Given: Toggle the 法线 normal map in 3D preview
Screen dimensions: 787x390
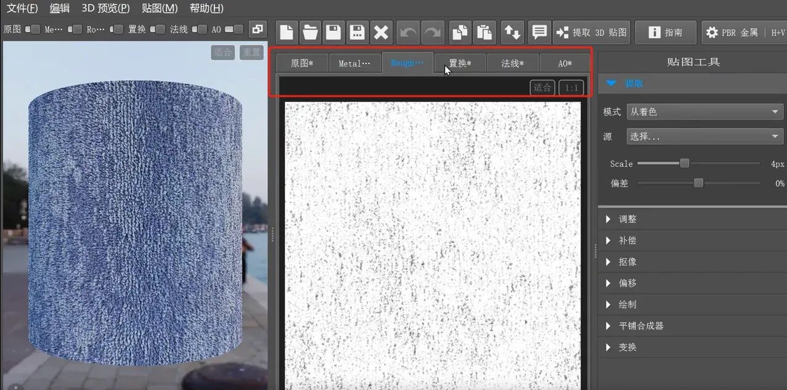Looking at the screenshot, I should pos(199,29).
